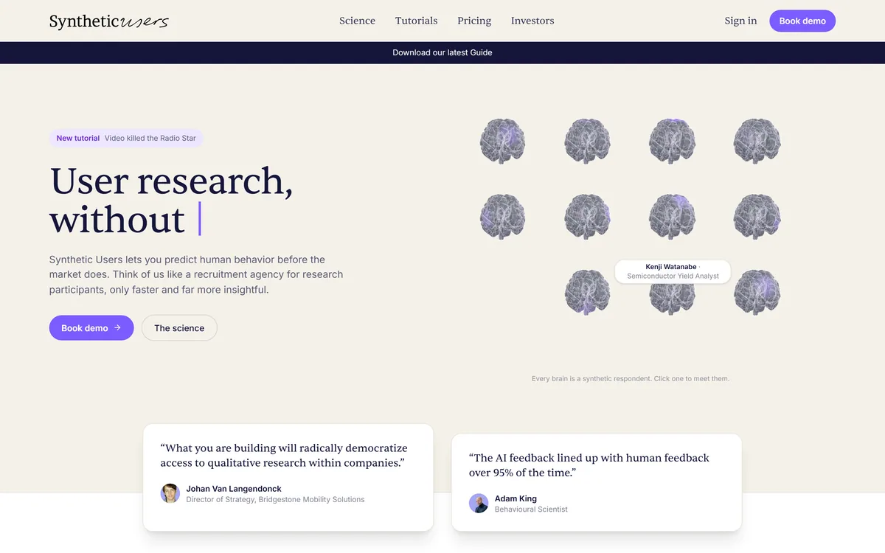Open the Download our latest Guide banner
This screenshot has width=885, height=553.
pyautogui.click(x=442, y=52)
